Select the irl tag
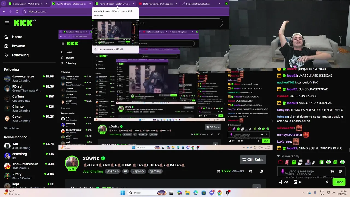 point(126,171)
